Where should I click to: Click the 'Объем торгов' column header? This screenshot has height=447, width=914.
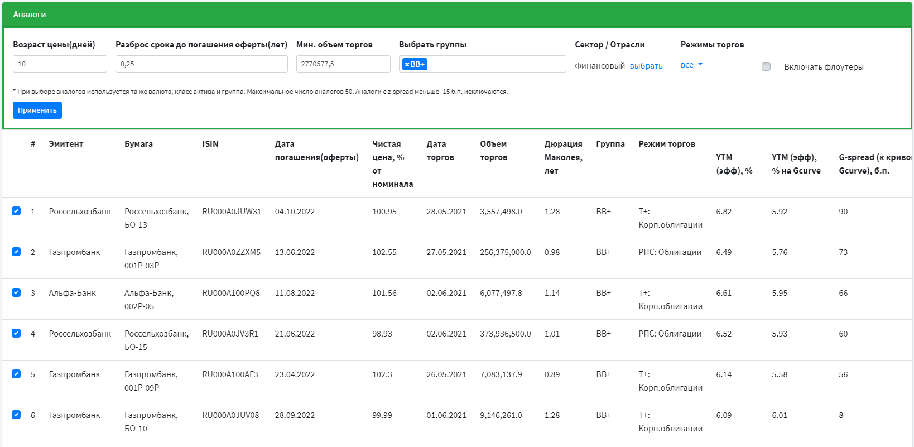(494, 151)
